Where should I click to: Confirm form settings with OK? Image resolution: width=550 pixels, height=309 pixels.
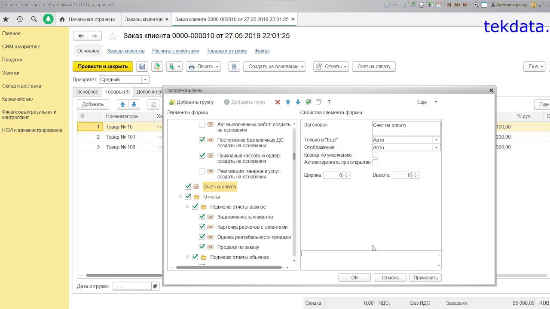[354, 278]
